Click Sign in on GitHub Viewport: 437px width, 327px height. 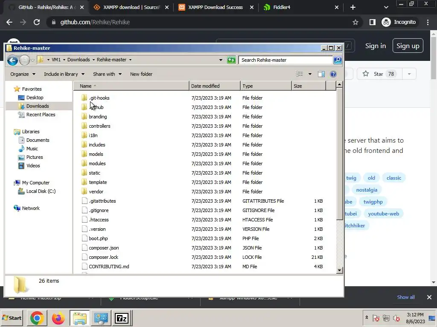[376, 46]
